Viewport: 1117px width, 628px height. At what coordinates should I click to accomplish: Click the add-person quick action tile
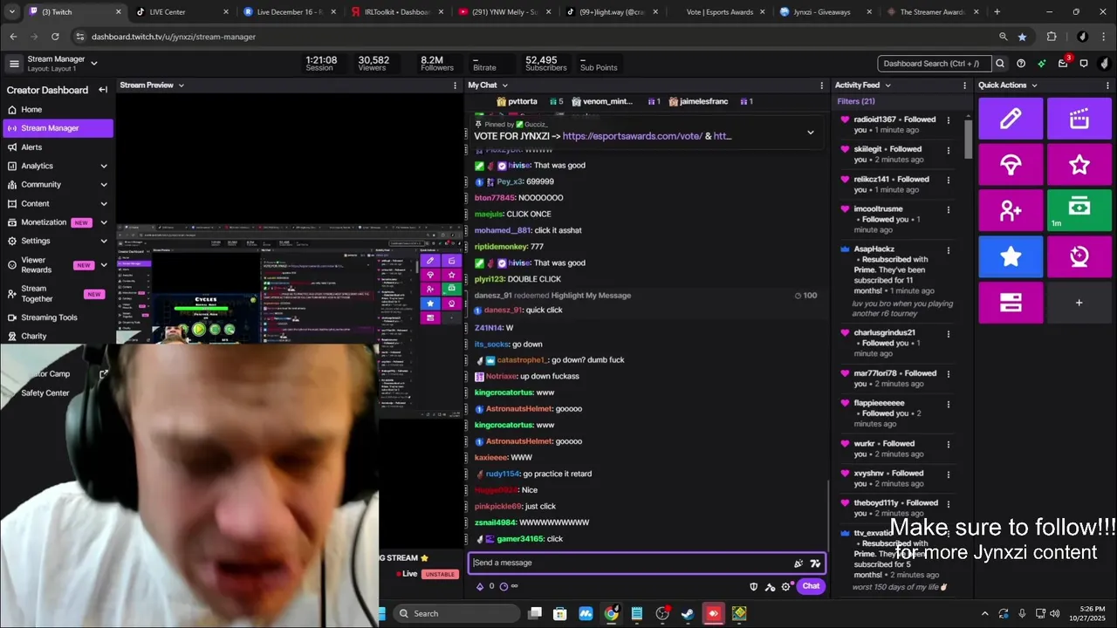click(x=1011, y=210)
